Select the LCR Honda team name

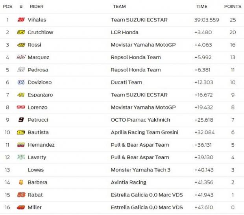pyautogui.click(x=124, y=32)
